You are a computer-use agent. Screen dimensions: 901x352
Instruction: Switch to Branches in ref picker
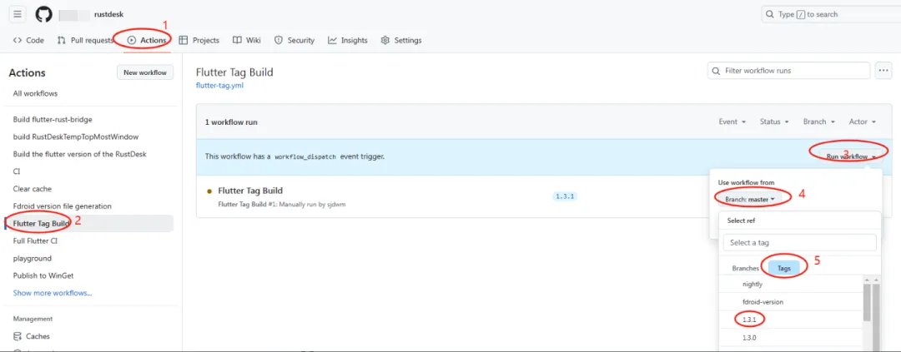[745, 268]
